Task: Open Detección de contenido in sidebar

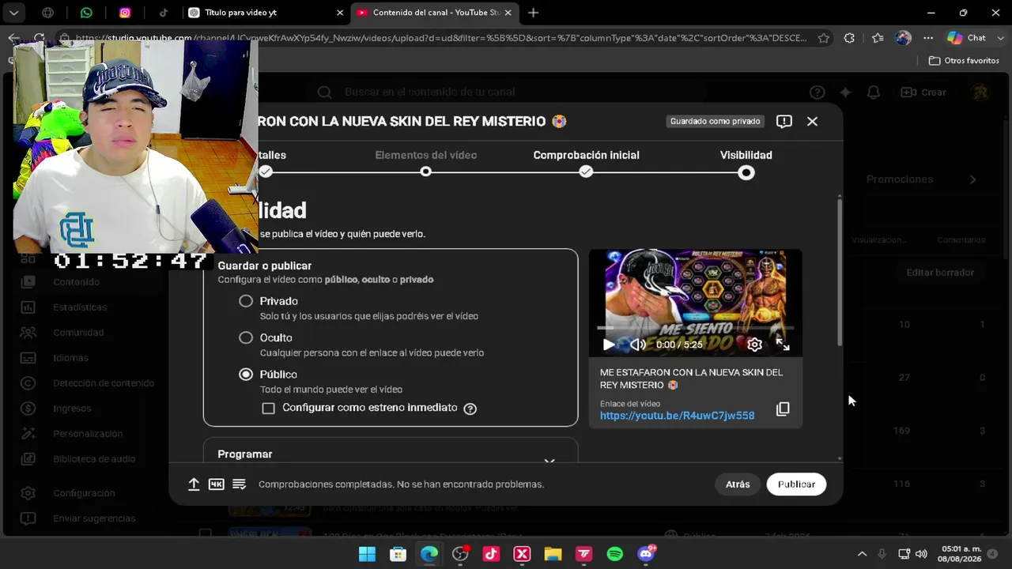Action: tap(104, 383)
